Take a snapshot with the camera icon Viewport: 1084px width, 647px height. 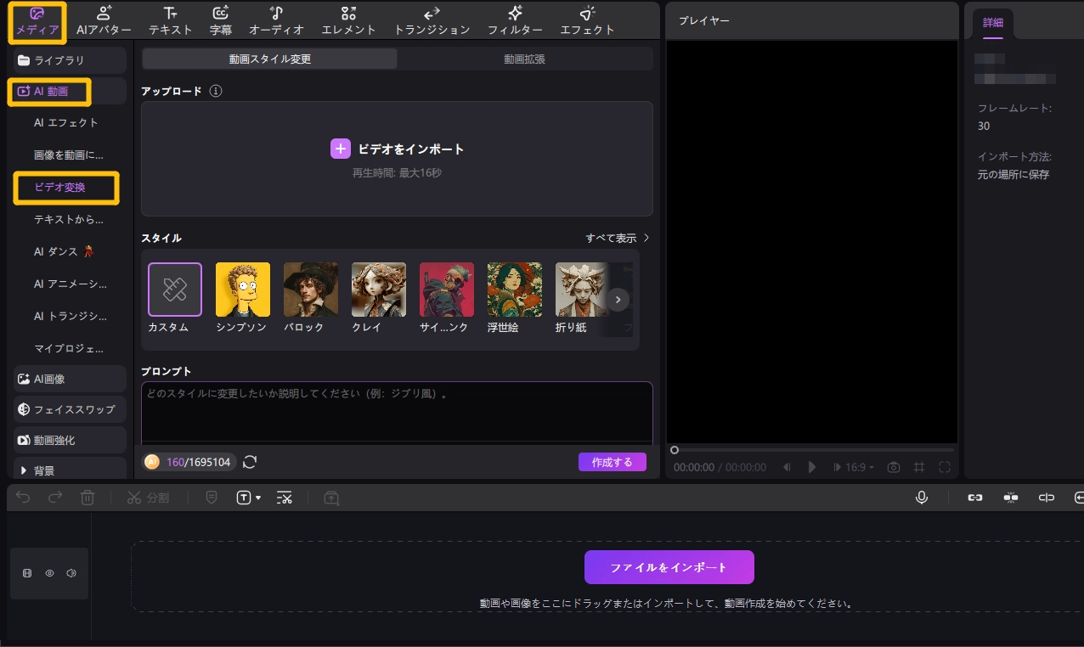pos(894,466)
